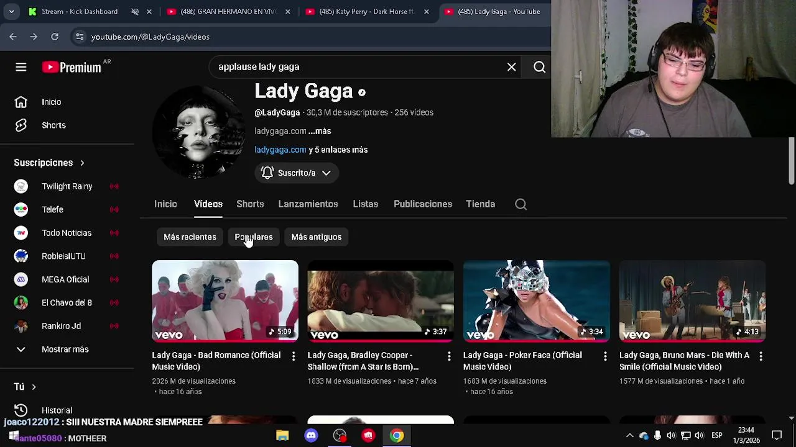Open options for Die With A Smile
Screen dimensions: 796x447
tap(761, 356)
